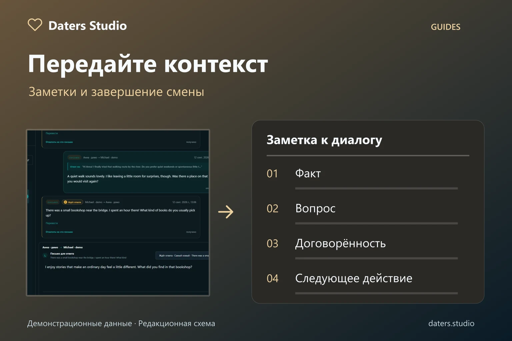This screenshot has height=341, width=512.
Task: Click the "получено" status under bookshop message
Action: 191,232
